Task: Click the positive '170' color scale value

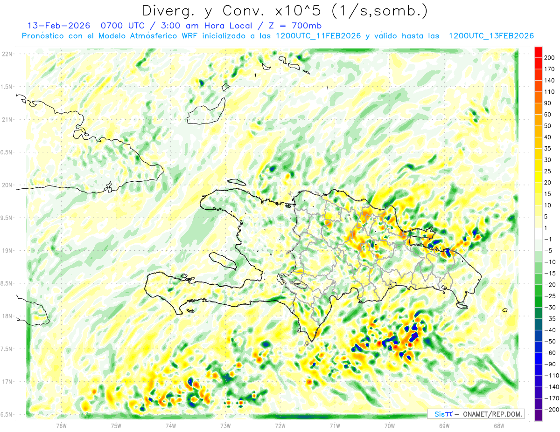Action: click(550, 69)
